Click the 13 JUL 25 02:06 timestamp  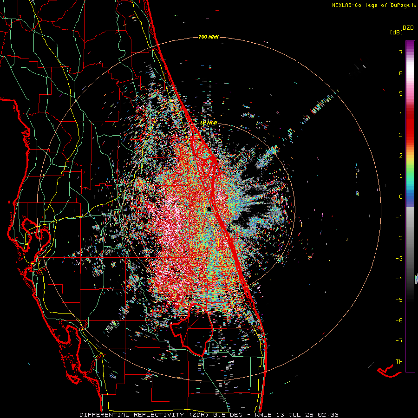point(307,415)
